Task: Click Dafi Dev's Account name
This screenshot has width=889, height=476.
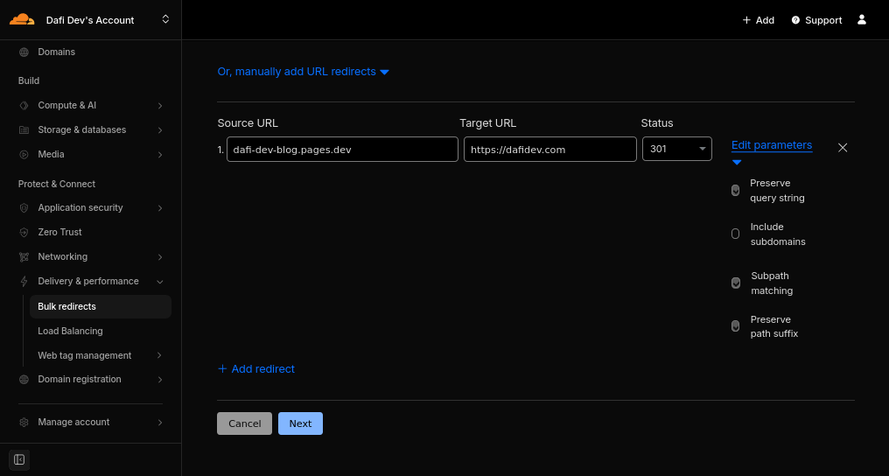Action: pyautogui.click(x=90, y=20)
